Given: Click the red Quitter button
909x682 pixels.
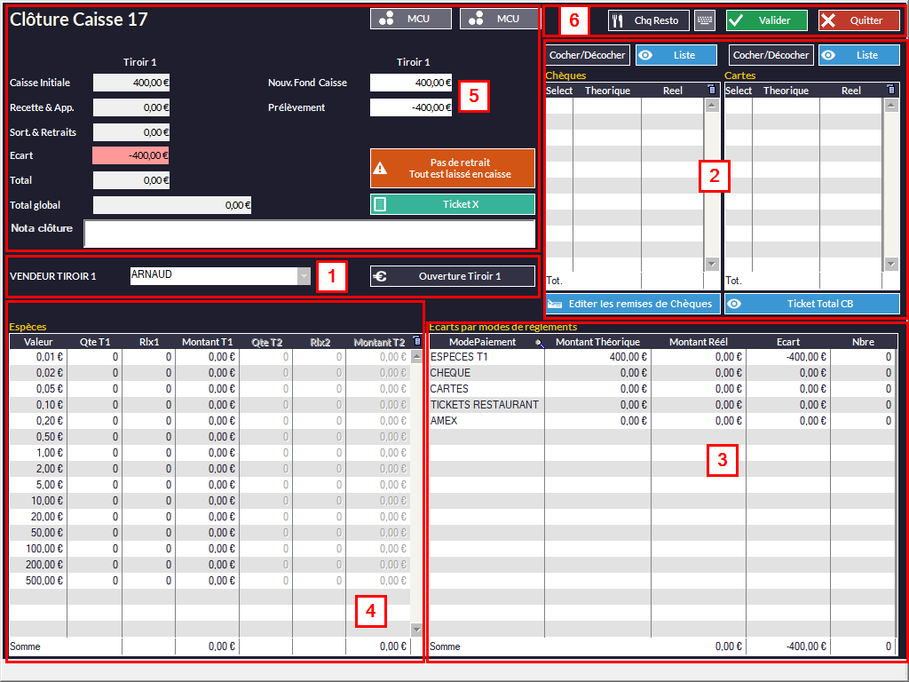Looking at the screenshot, I should (x=858, y=20).
